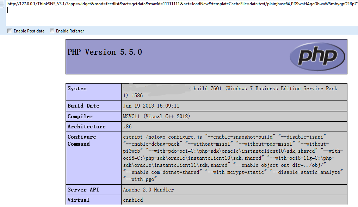The image size is (358, 207).
Task: Select the "Virtual" row label
Action: pos(79,200)
